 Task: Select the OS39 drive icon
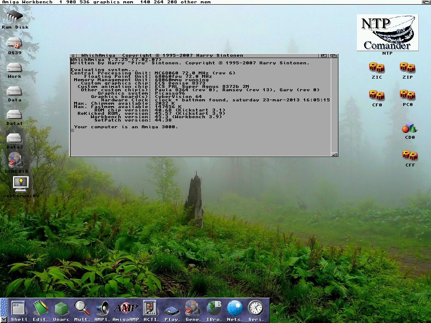click(x=14, y=43)
